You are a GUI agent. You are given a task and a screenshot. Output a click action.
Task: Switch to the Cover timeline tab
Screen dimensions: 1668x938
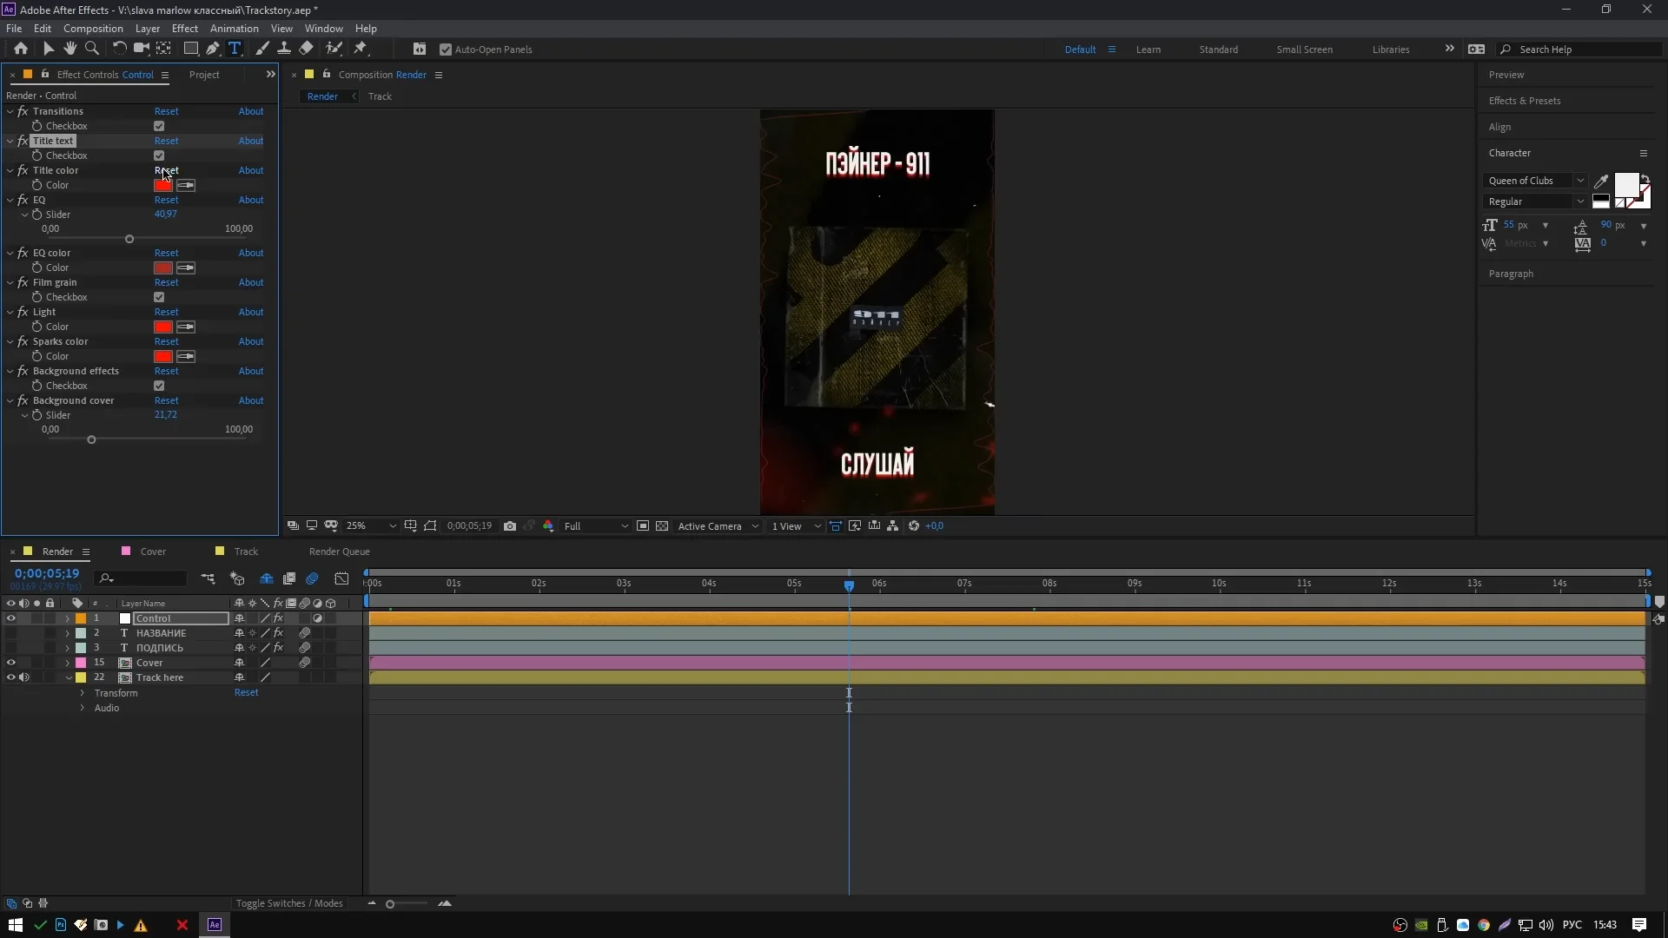coord(153,552)
